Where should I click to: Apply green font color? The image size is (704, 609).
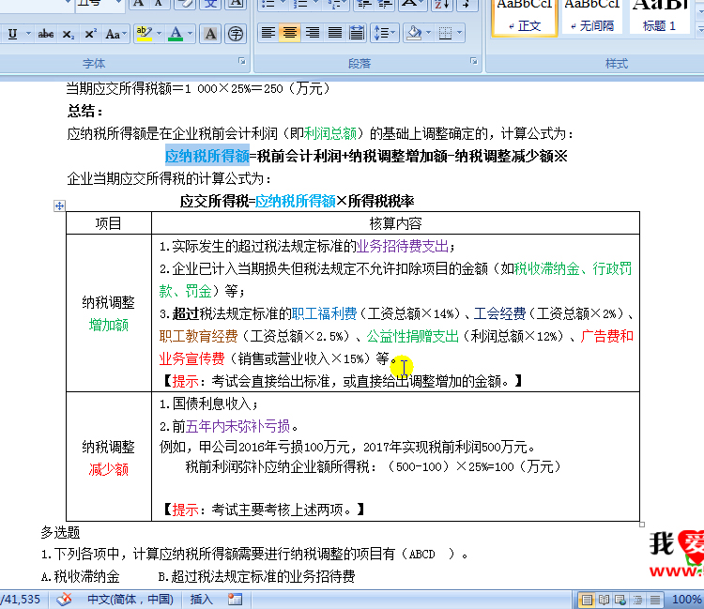pos(176,34)
